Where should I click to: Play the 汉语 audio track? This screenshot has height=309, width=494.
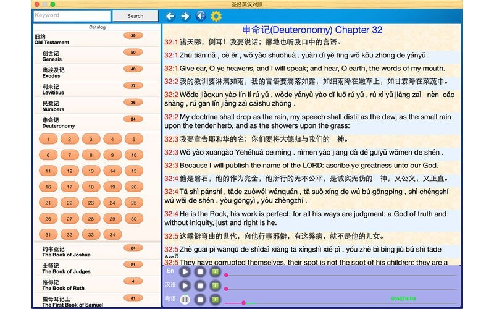(x=184, y=286)
